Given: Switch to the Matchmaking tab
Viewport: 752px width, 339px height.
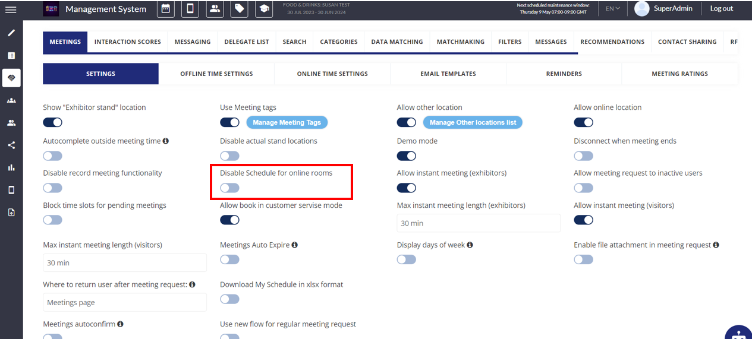Looking at the screenshot, I should (460, 42).
